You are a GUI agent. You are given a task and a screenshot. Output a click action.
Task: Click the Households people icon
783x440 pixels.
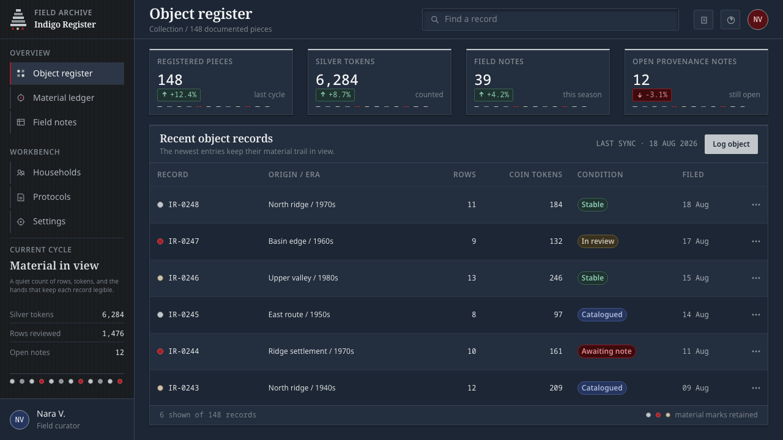tap(21, 172)
